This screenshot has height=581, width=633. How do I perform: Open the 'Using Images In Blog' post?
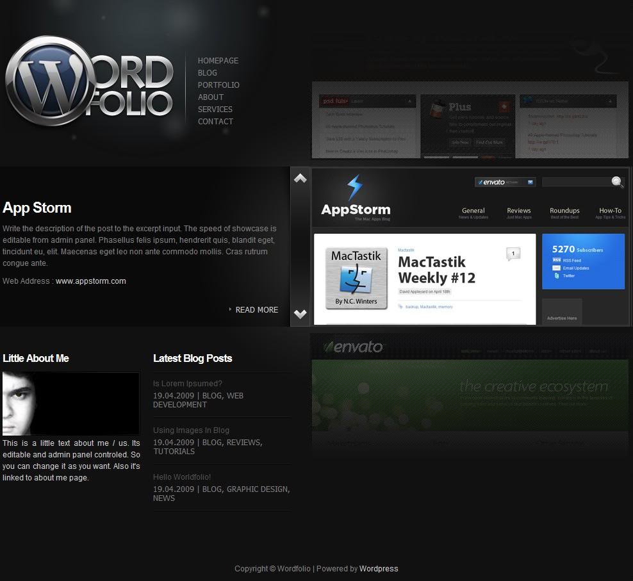click(191, 430)
